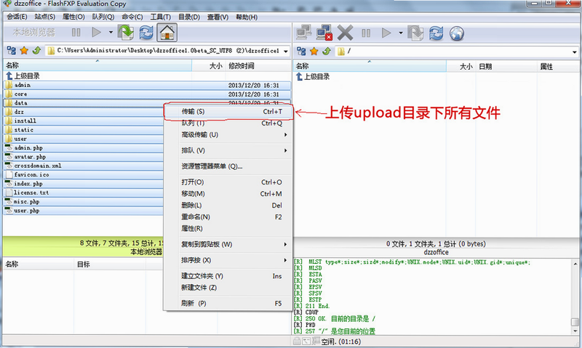The width and height of the screenshot is (582, 348).
Task: Click the remote pane pause icon
Action: point(366,33)
